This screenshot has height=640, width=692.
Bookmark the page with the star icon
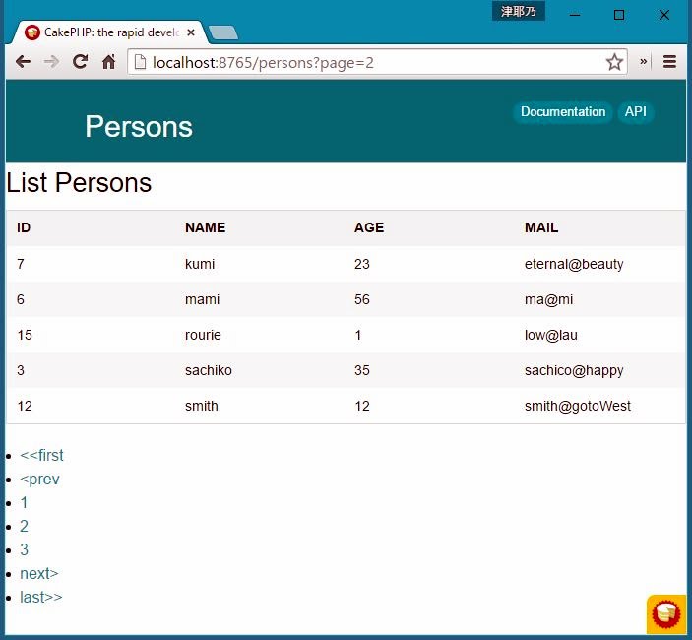614,62
